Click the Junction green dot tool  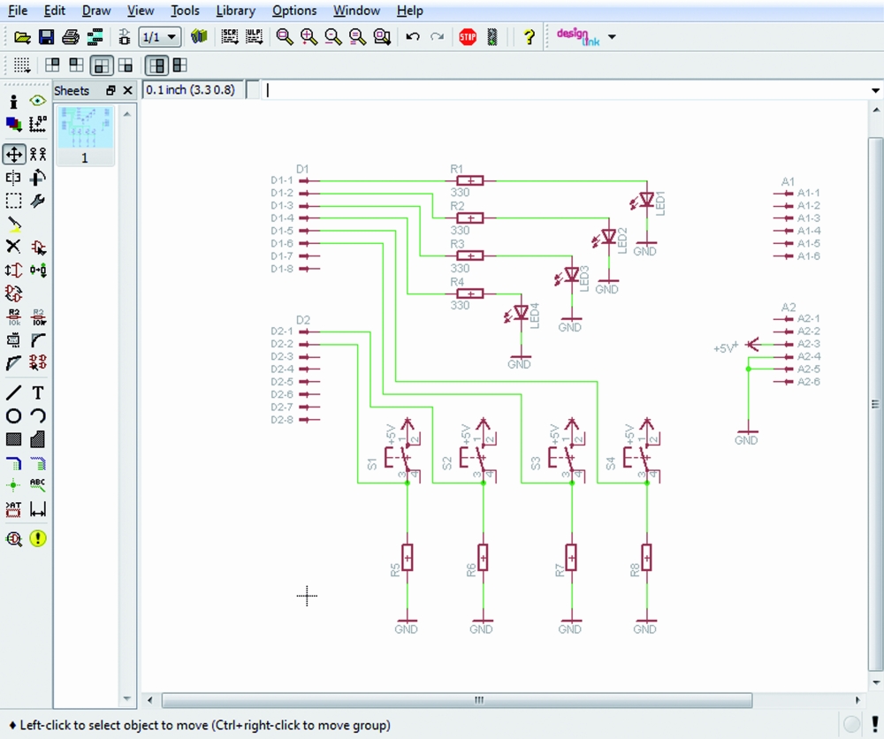pos(13,485)
